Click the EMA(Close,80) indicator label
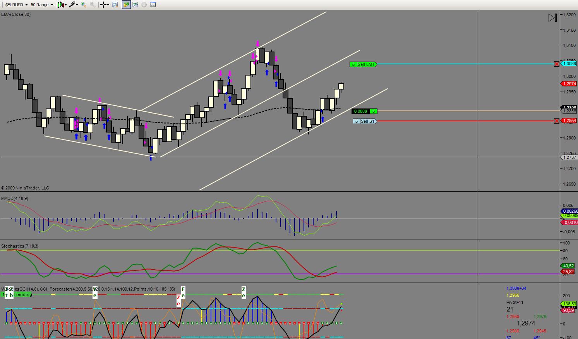Screen dimensions: 578x339 16,14
